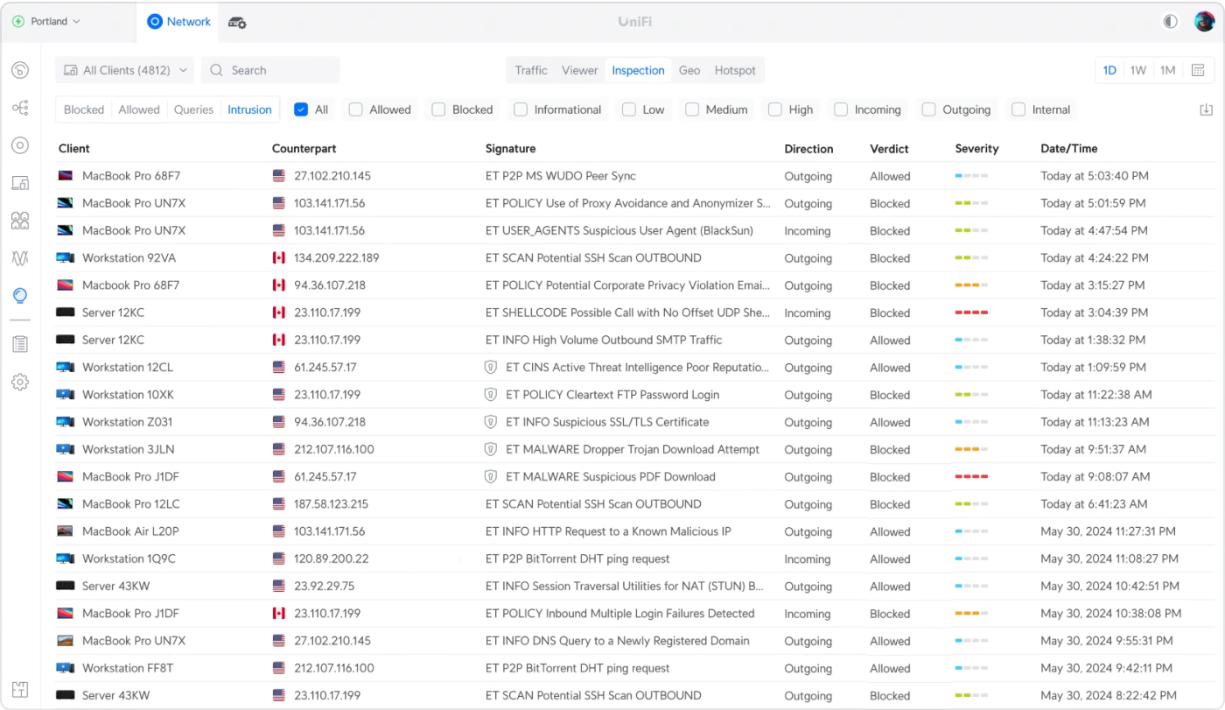Switch to the Traffic tab
This screenshot has height=710, width=1225.
[x=531, y=70]
